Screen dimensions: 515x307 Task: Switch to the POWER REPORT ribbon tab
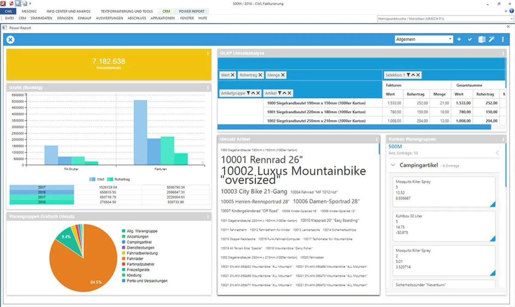(191, 11)
